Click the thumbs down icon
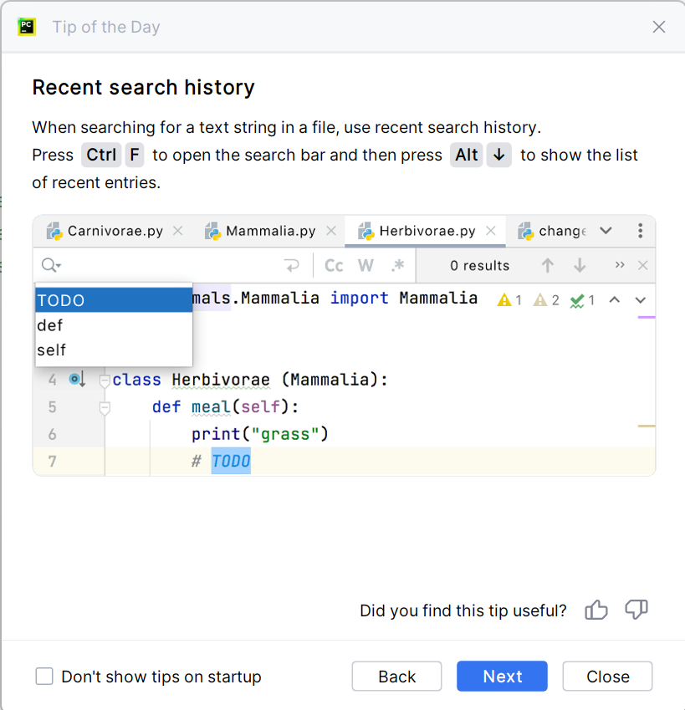Viewport: 685px width, 710px height. (x=636, y=610)
